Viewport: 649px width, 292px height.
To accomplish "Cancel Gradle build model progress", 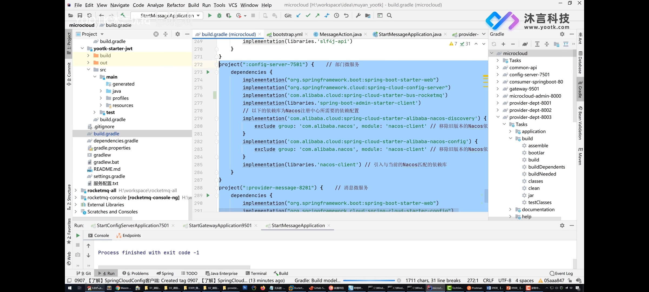I will (399, 281).
